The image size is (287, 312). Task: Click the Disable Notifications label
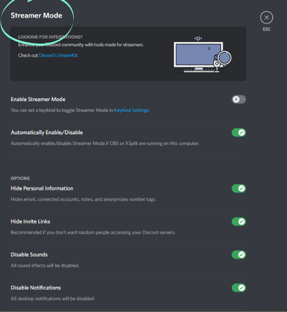coord(36,288)
